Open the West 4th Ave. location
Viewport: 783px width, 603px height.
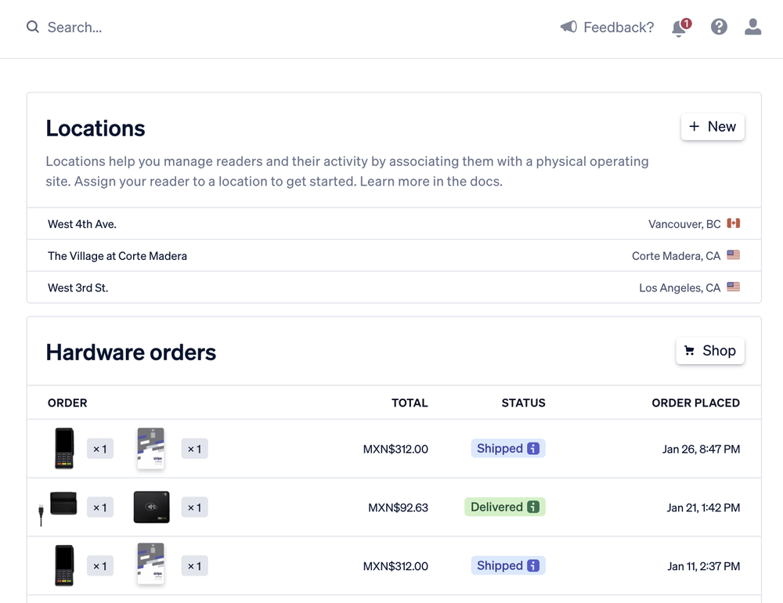pos(394,224)
